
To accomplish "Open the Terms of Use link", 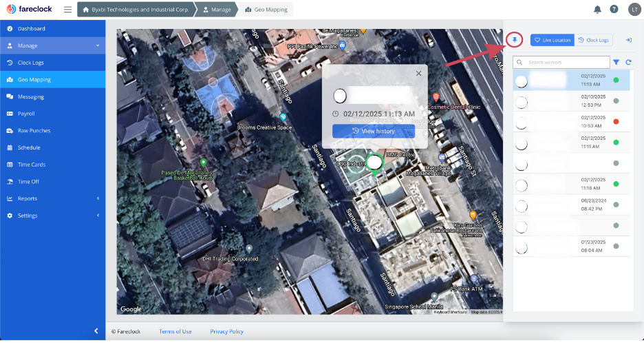I will (x=175, y=331).
